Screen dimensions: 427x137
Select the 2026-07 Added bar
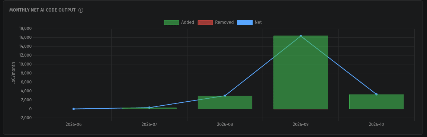coord(149,108)
